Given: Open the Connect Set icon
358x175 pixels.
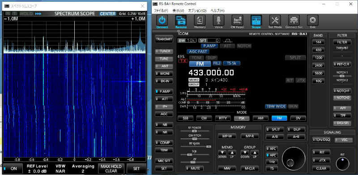Looking at the screenshot, I should [294, 21].
